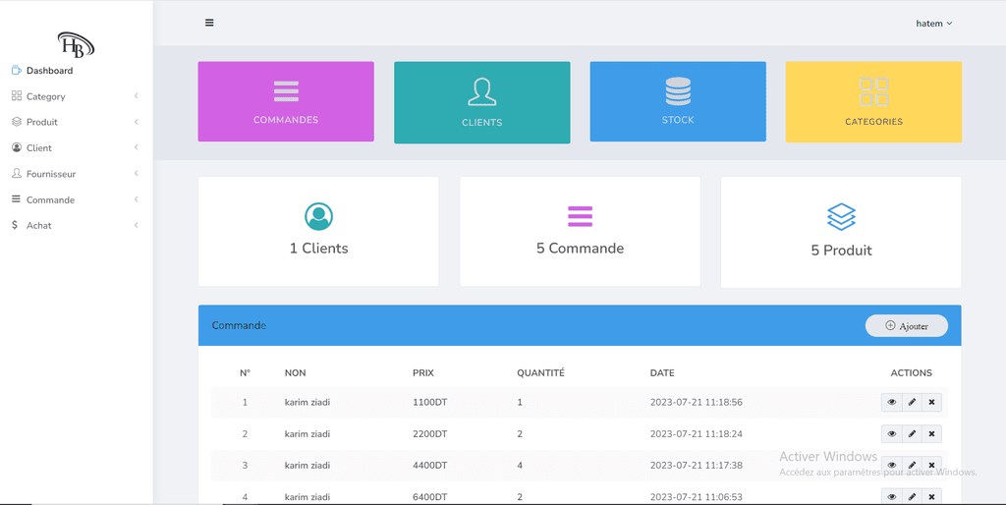Open the hatem user dropdown

[934, 24]
